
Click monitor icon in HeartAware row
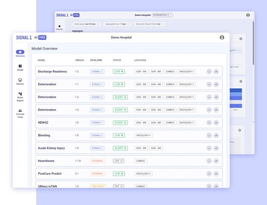tap(209, 161)
